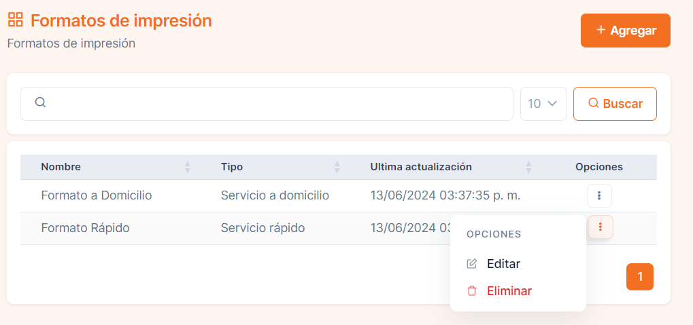Select the Formato a Domicilio name cell
Image resolution: width=693 pixels, height=325 pixels.
[x=97, y=195]
